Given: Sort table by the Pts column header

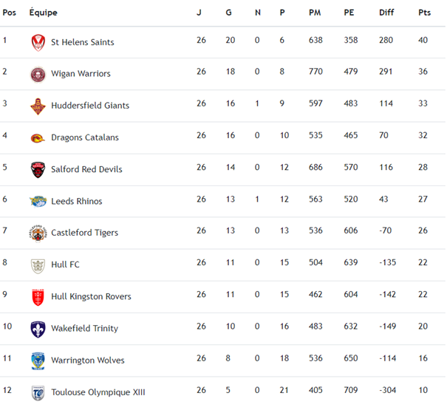Looking at the screenshot, I should click(424, 13).
